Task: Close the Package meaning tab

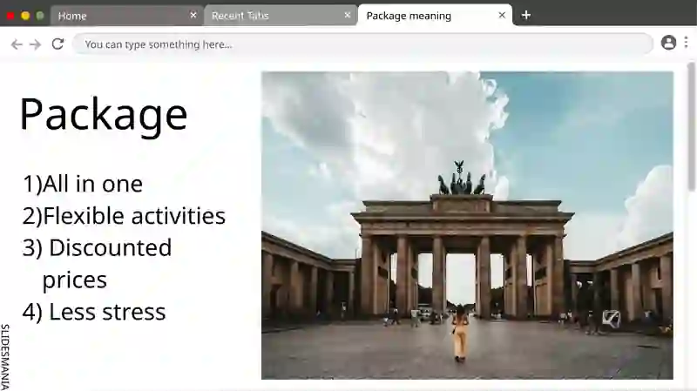Action: [x=502, y=15]
